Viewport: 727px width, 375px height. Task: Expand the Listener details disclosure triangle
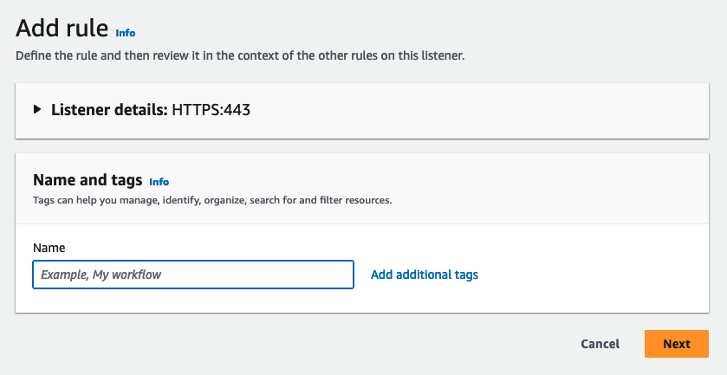point(37,110)
